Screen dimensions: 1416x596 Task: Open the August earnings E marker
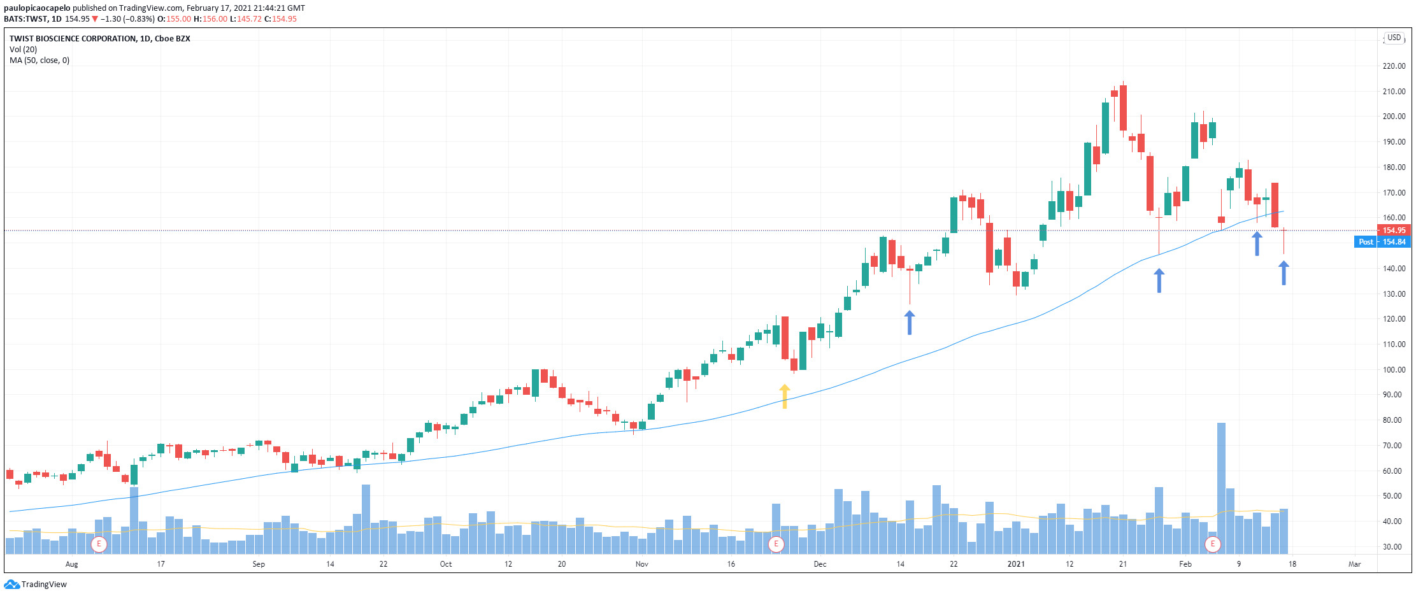[x=99, y=544]
